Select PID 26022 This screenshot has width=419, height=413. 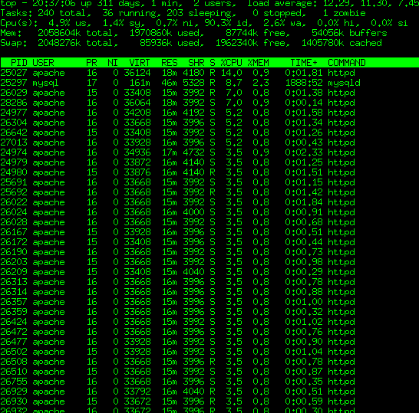pyautogui.click(x=14, y=202)
